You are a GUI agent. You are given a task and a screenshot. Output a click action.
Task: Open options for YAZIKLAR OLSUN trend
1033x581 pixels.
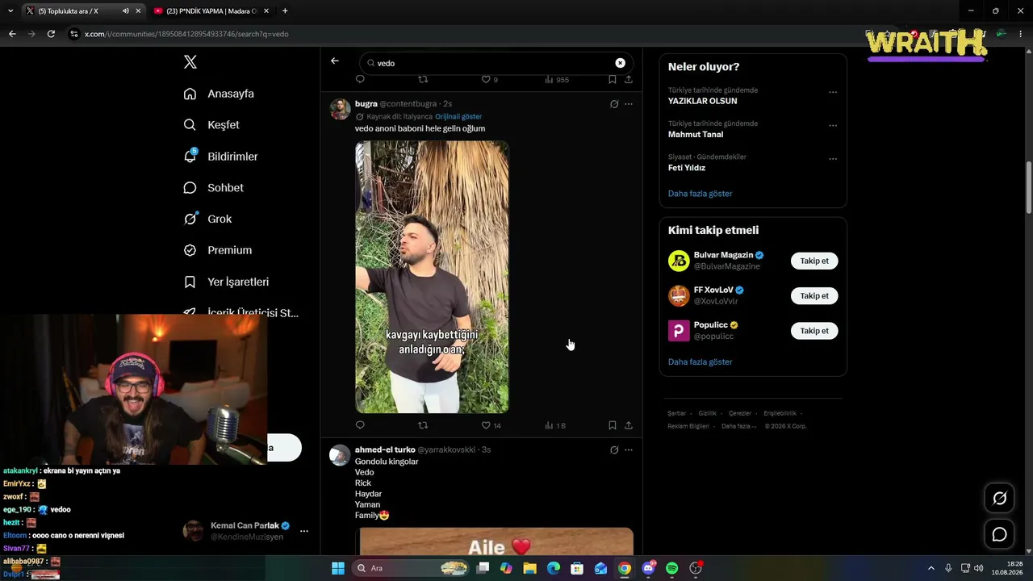coord(833,92)
